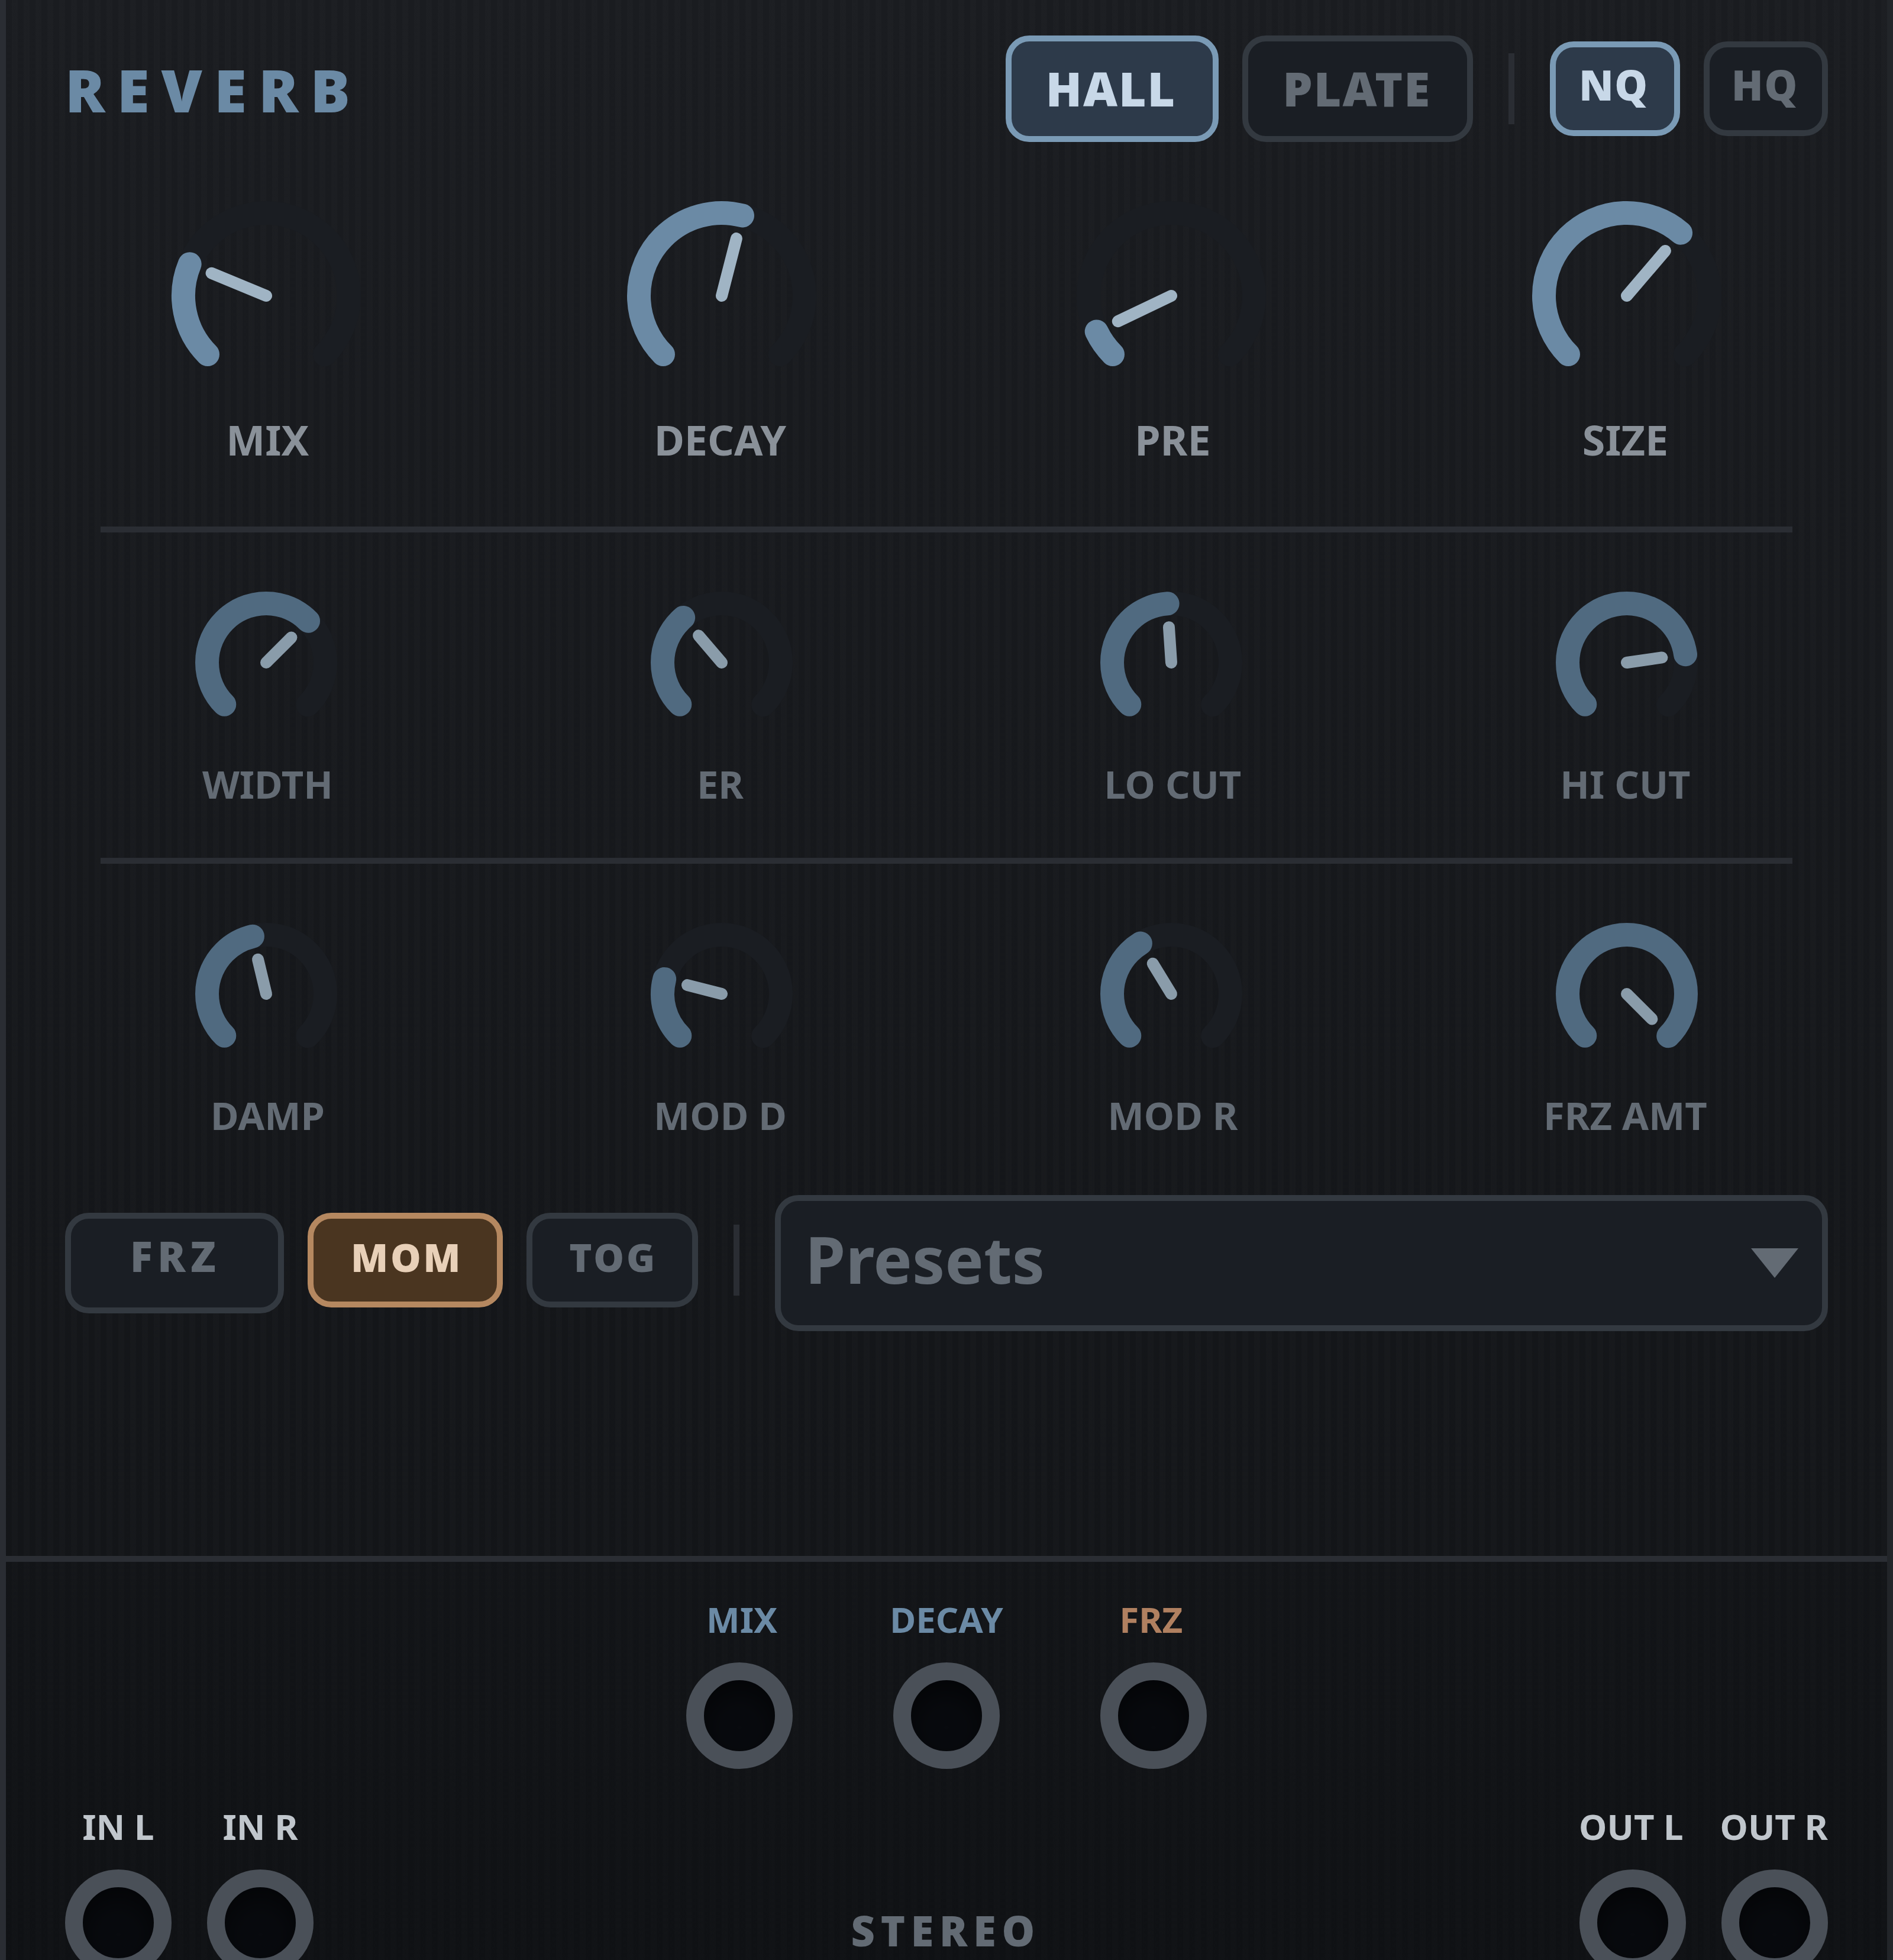
Task: Switch to the PLATE reverb type
Action: [1356, 90]
